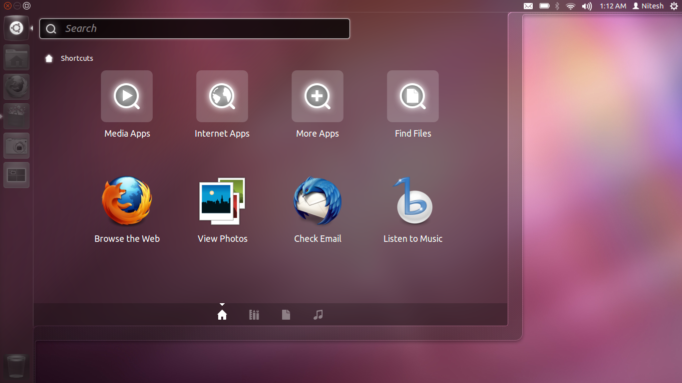This screenshot has width=682, height=383.
Task: Open the Nitesh user menu
Action: 648,6
